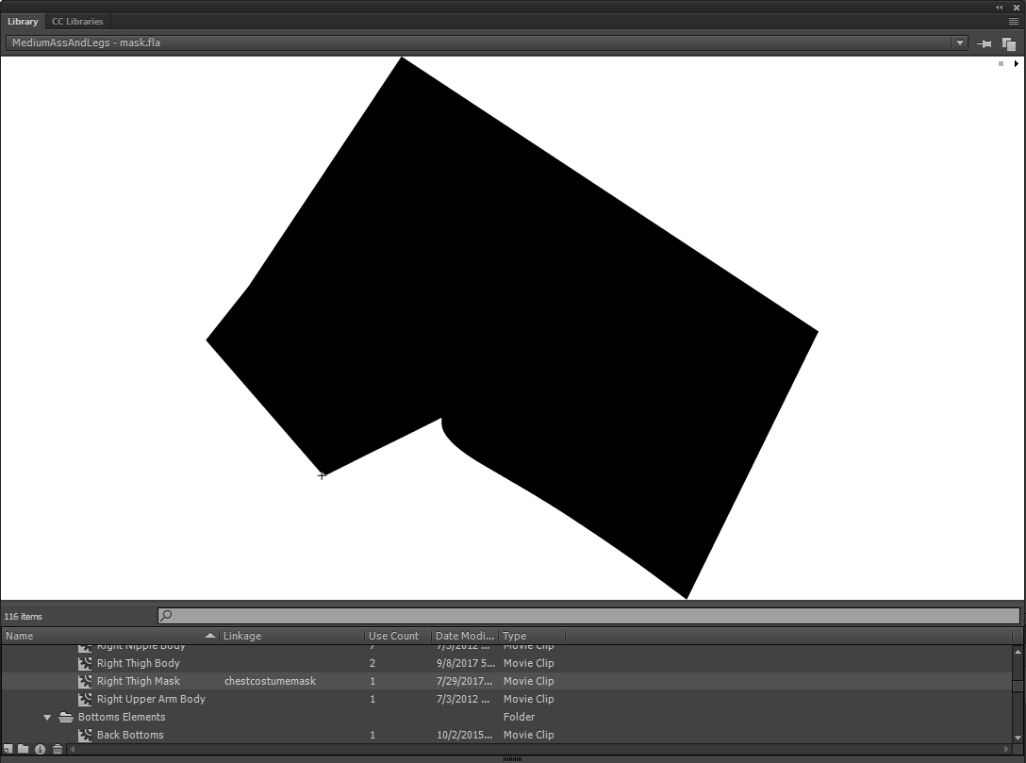Open the document selection dropdown
Screen dimensions: 1026x763
(x=960, y=43)
